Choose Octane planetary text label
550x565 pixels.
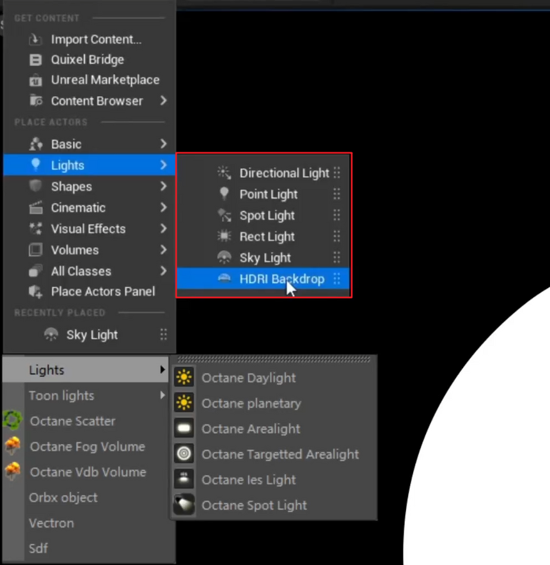click(251, 403)
